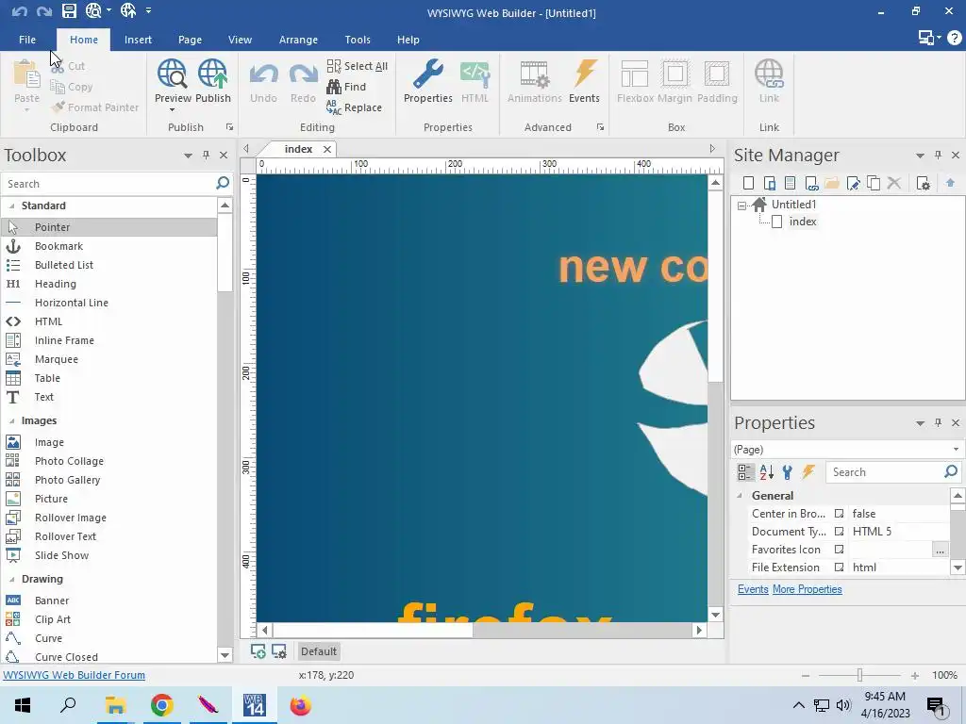Click the add breakpoint icon below canvas

pyautogui.click(x=258, y=651)
